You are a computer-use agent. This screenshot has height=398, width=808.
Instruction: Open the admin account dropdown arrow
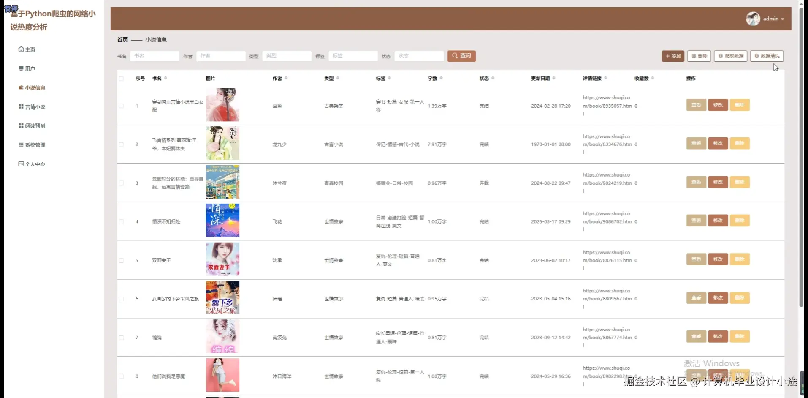(782, 19)
